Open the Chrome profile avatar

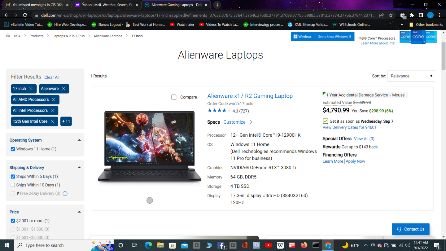(430, 15)
